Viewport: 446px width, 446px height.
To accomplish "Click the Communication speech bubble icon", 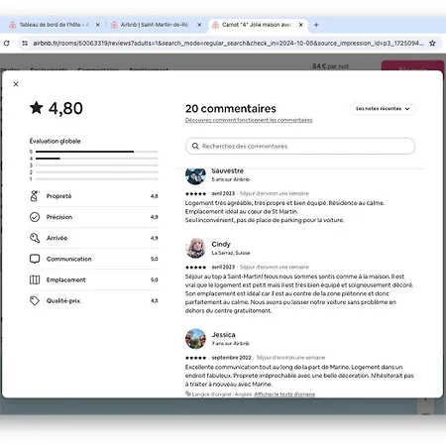I will (35, 259).
